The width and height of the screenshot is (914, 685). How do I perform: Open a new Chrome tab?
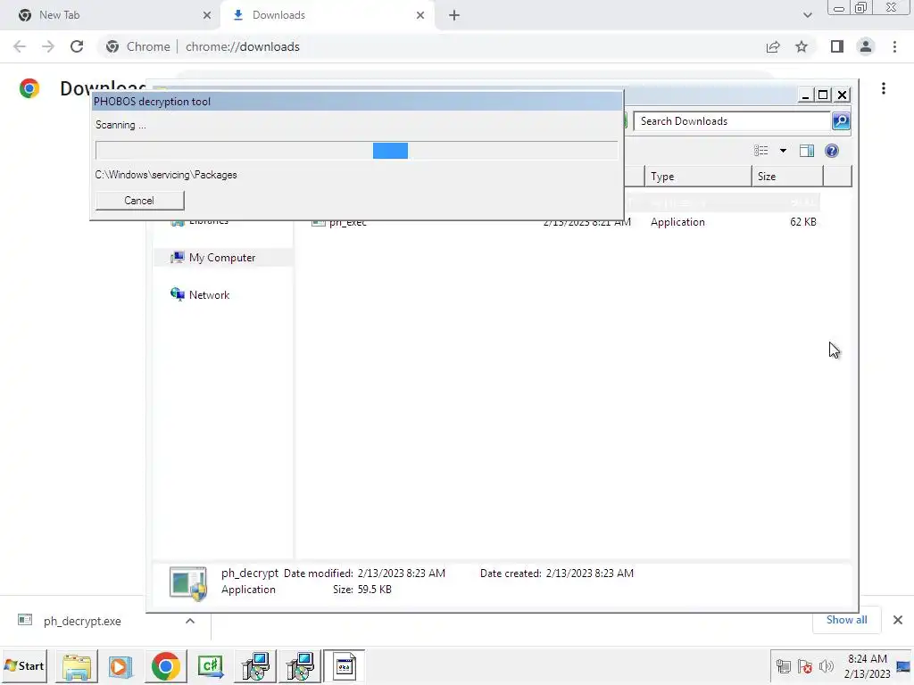(x=454, y=15)
